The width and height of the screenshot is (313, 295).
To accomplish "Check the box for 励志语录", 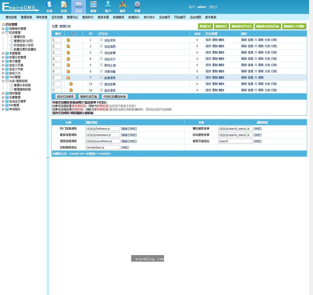I will click(101, 90).
